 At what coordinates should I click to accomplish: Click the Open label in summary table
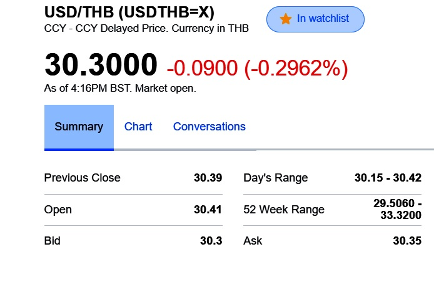coord(58,210)
